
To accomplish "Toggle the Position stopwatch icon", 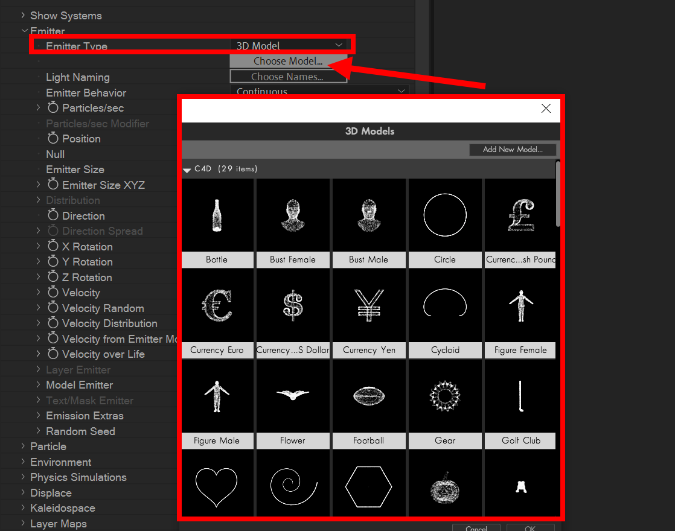I will point(53,138).
